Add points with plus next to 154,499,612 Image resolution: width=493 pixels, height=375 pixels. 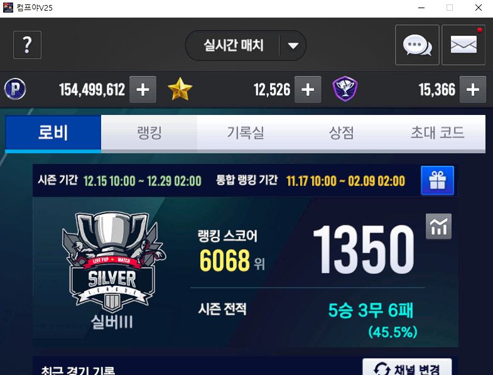[x=143, y=90]
